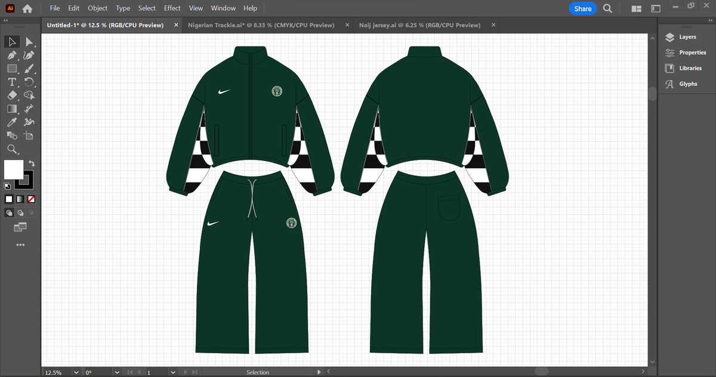
Task: Go to next artboard arrow
Action: pyautogui.click(x=186, y=372)
